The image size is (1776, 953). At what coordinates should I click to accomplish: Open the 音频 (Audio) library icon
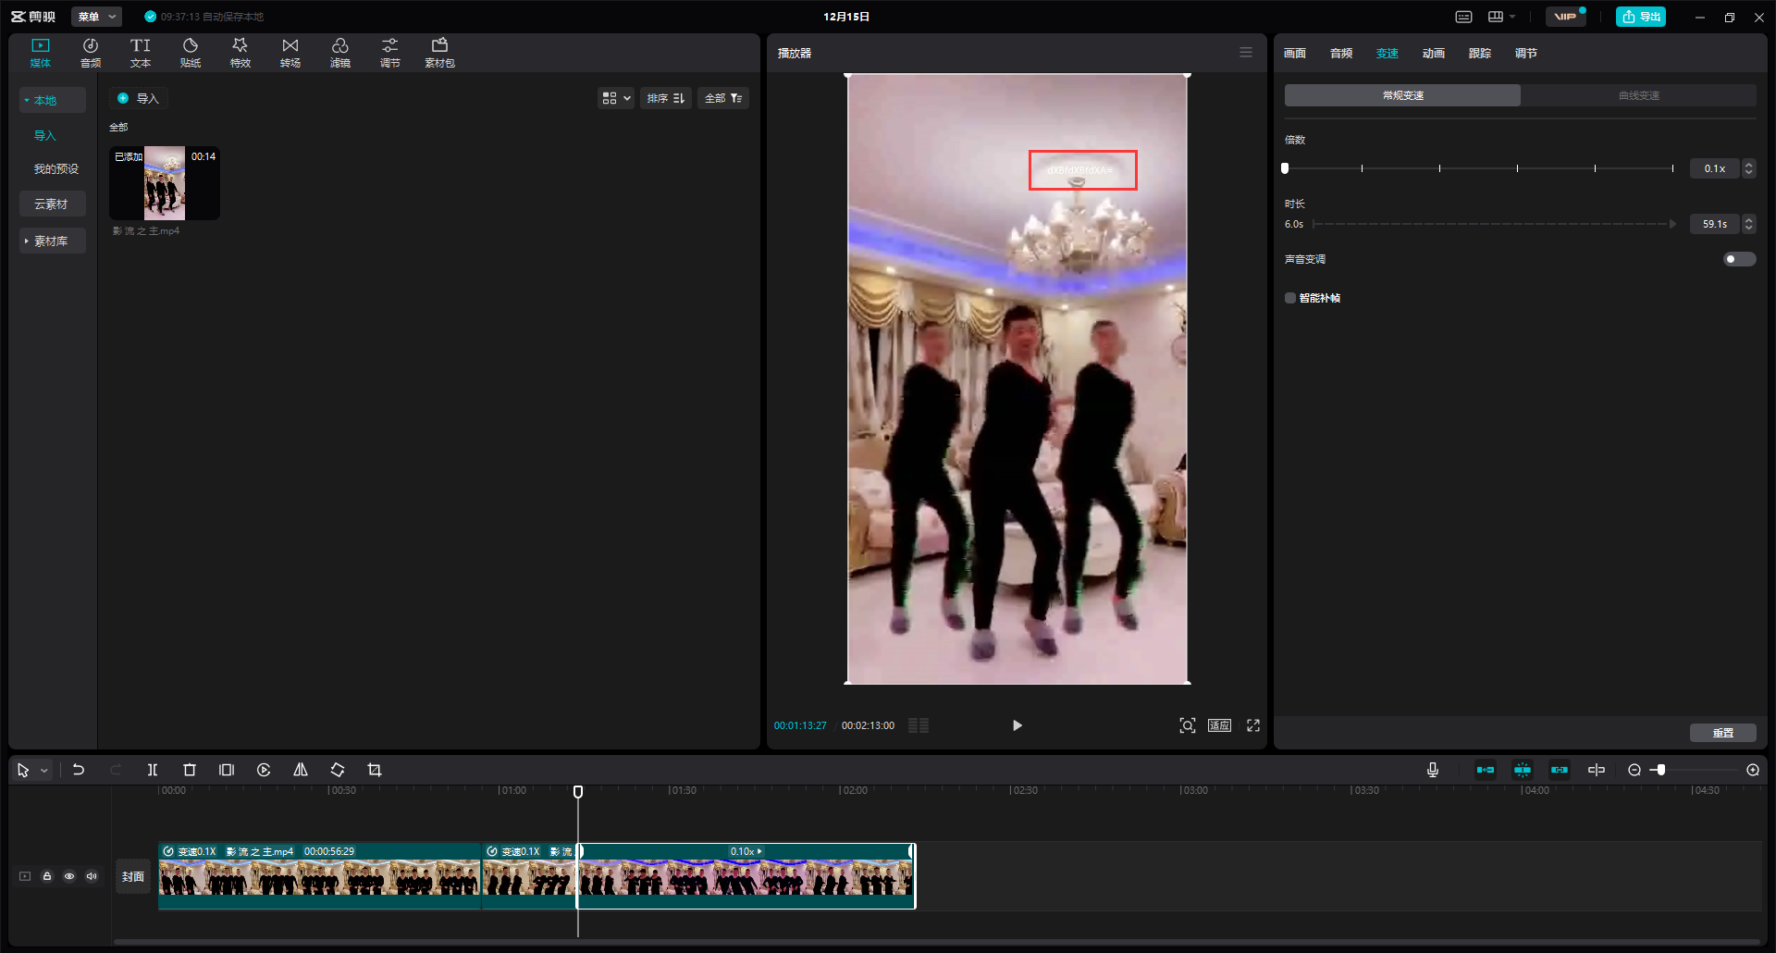91,53
